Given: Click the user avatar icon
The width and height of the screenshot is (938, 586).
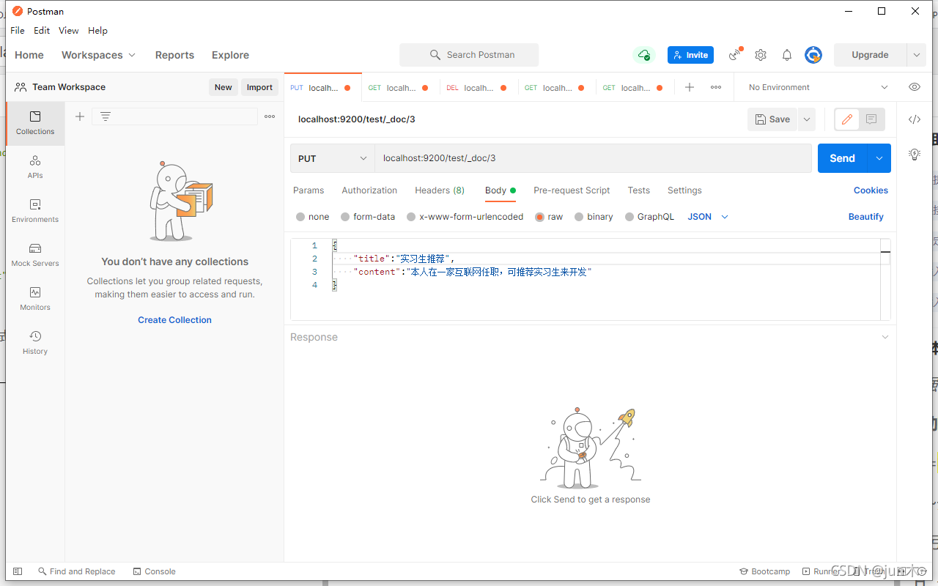Looking at the screenshot, I should (x=813, y=55).
